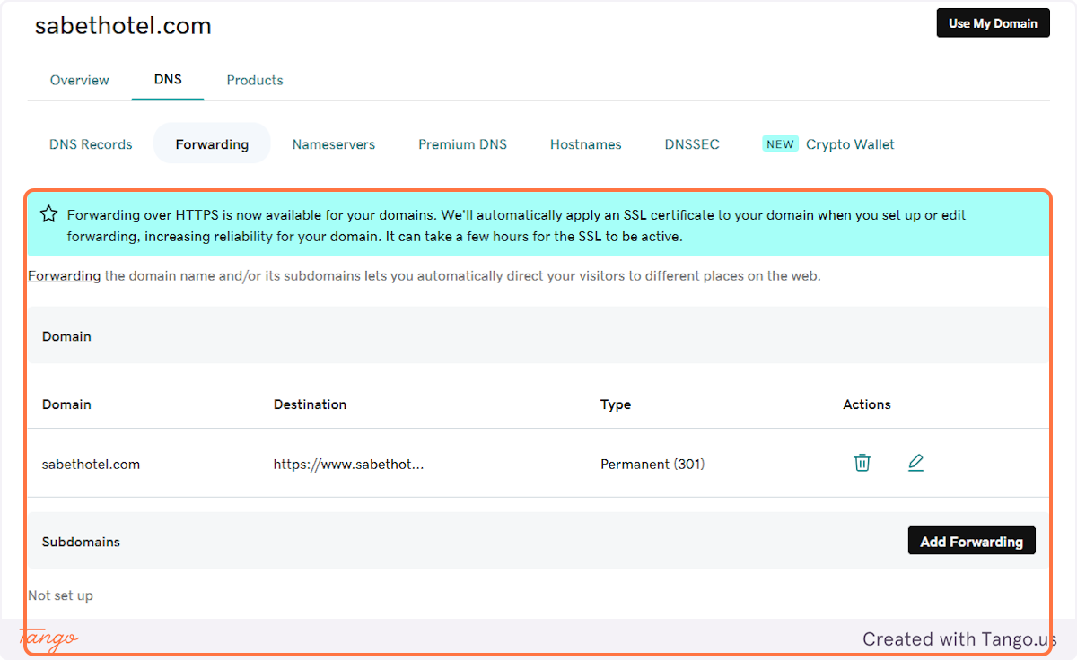Click the Destination column header
1077x660 pixels.
310,404
